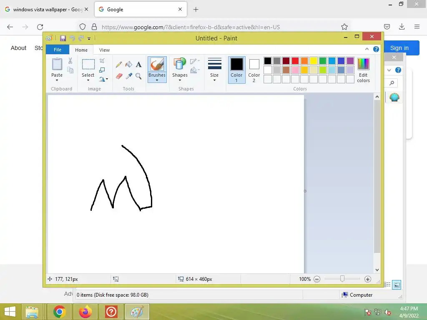Select the Pencil tool in Paint

pyautogui.click(x=119, y=65)
